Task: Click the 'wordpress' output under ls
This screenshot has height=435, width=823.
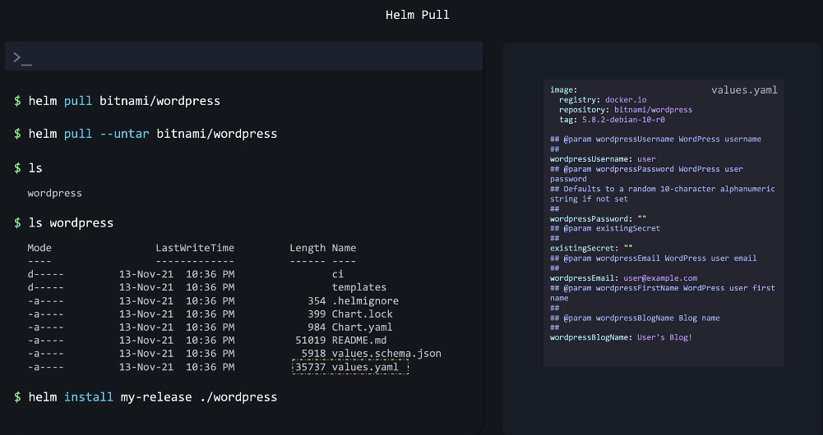Action: pyautogui.click(x=54, y=193)
